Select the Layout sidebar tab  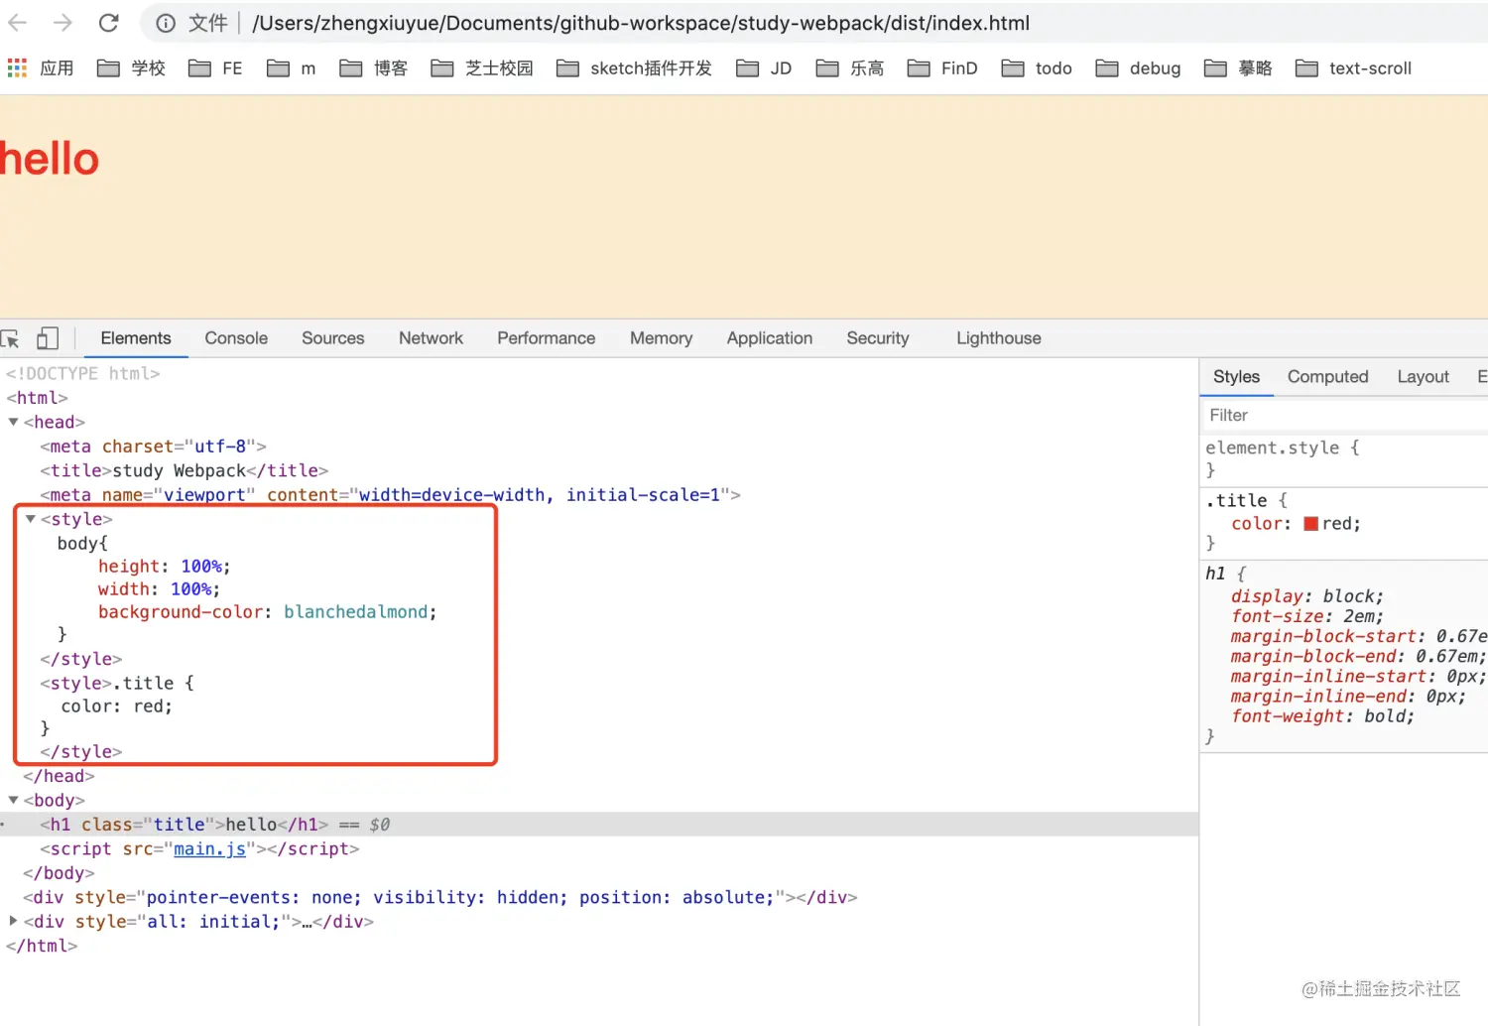coord(1423,377)
